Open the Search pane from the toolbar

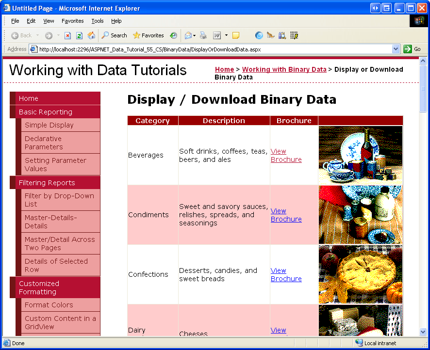click(x=115, y=35)
